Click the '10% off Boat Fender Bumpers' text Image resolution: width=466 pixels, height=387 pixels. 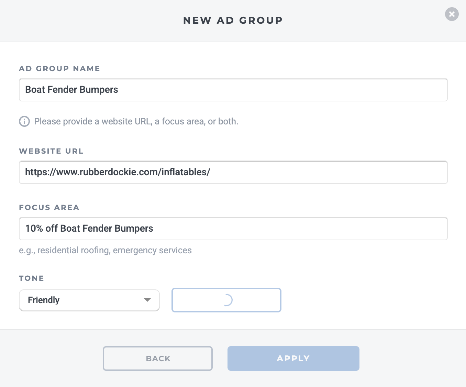(x=89, y=228)
